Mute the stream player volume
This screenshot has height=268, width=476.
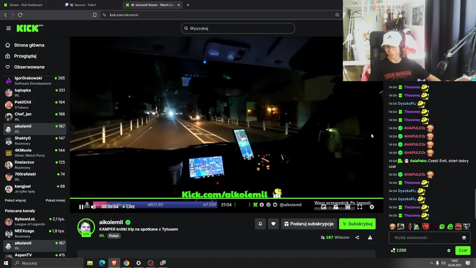pos(93,207)
